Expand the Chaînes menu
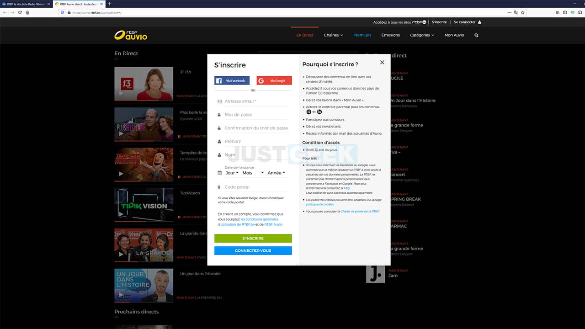Image resolution: width=585 pixels, height=329 pixels. [333, 35]
